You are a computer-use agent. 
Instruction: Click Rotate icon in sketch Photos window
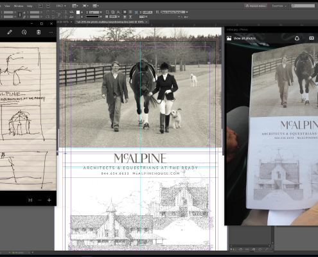(24, 32)
